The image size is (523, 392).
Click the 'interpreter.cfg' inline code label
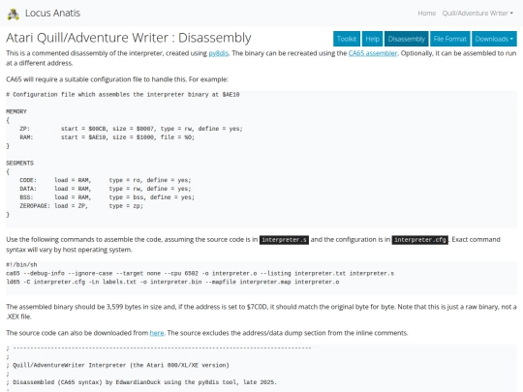coord(420,240)
